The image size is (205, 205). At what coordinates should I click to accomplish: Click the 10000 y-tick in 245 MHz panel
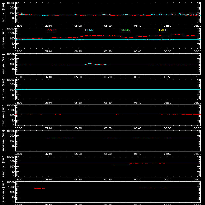[x=11, y=3]
